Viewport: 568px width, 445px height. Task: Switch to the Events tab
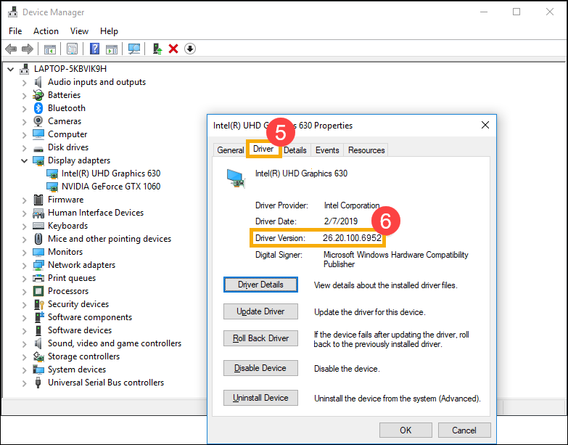327,150
